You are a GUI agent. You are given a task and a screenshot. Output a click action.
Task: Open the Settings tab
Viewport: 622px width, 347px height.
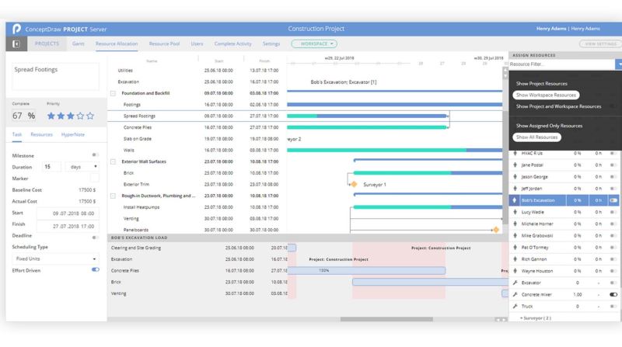pyautogui.click(x=271, y=43)
